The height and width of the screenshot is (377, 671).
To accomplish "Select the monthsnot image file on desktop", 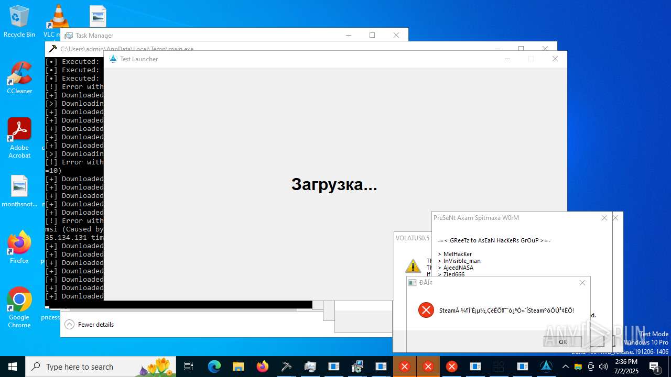I will coord(19,192).
